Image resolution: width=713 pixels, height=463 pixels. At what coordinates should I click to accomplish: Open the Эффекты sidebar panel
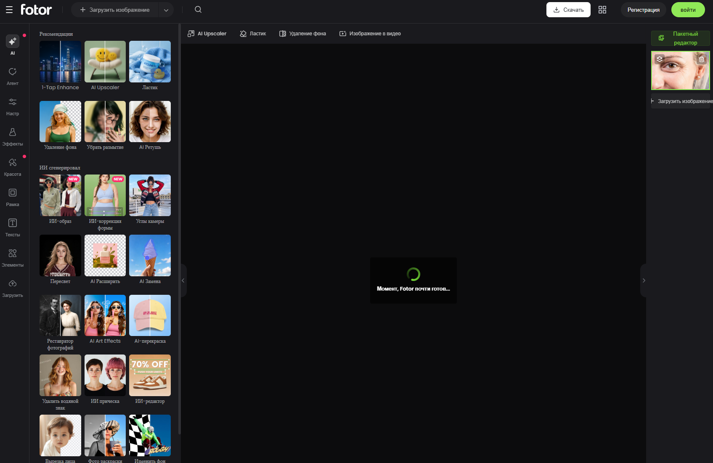tap(13, 137)
